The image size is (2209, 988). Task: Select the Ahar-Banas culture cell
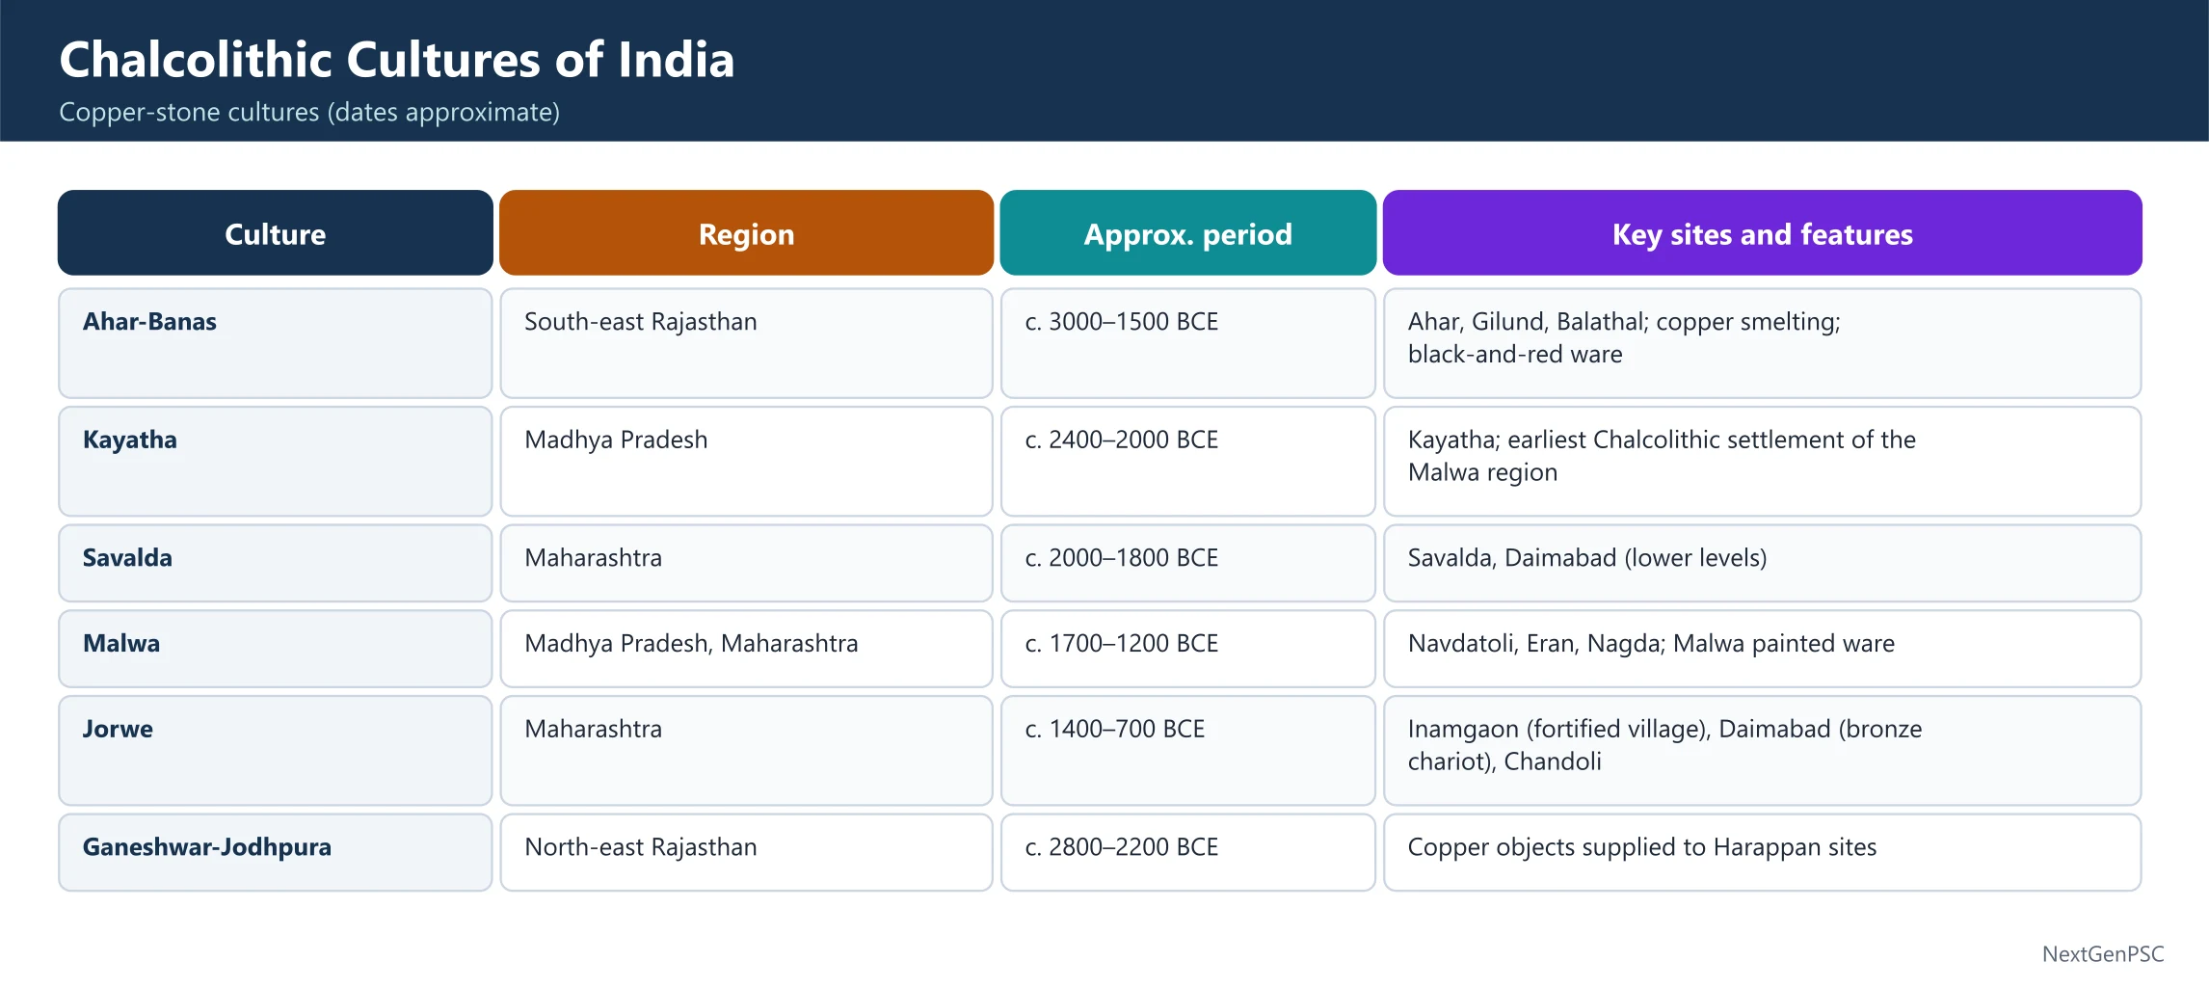tap(275, 343)
